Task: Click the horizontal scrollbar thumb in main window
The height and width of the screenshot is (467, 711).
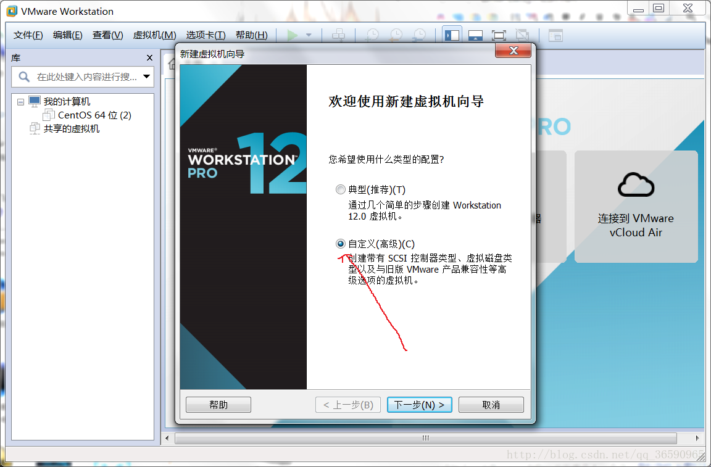Action: (x=425, y=438)
